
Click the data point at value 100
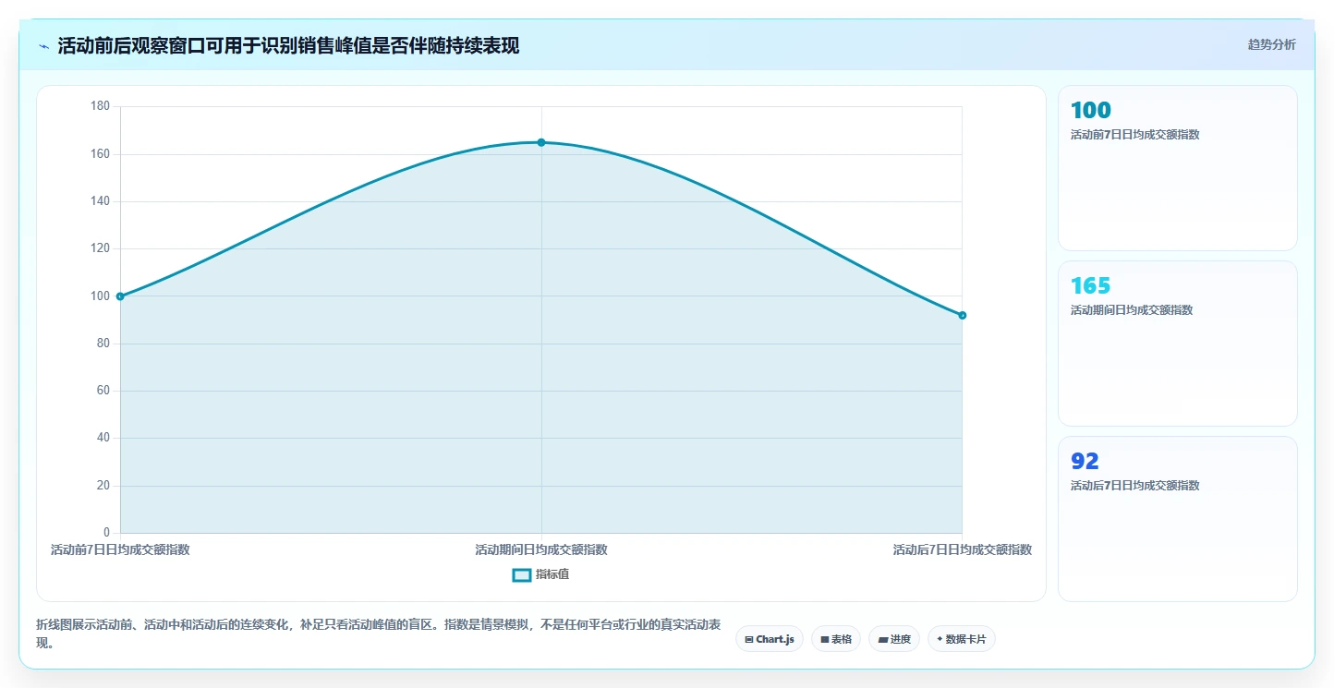[x=120, y=296]
